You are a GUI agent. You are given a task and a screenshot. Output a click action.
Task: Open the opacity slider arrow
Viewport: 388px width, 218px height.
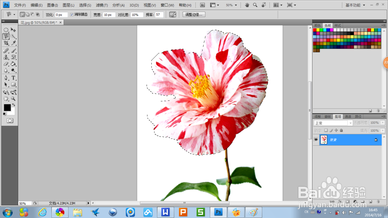(383, 123)
